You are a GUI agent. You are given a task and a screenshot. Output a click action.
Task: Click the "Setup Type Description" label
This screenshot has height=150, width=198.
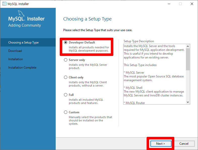[139, 41]
